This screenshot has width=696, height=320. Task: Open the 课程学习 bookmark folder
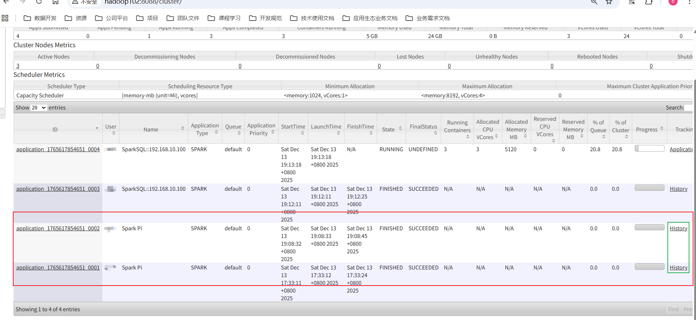[x=224, y=18]
